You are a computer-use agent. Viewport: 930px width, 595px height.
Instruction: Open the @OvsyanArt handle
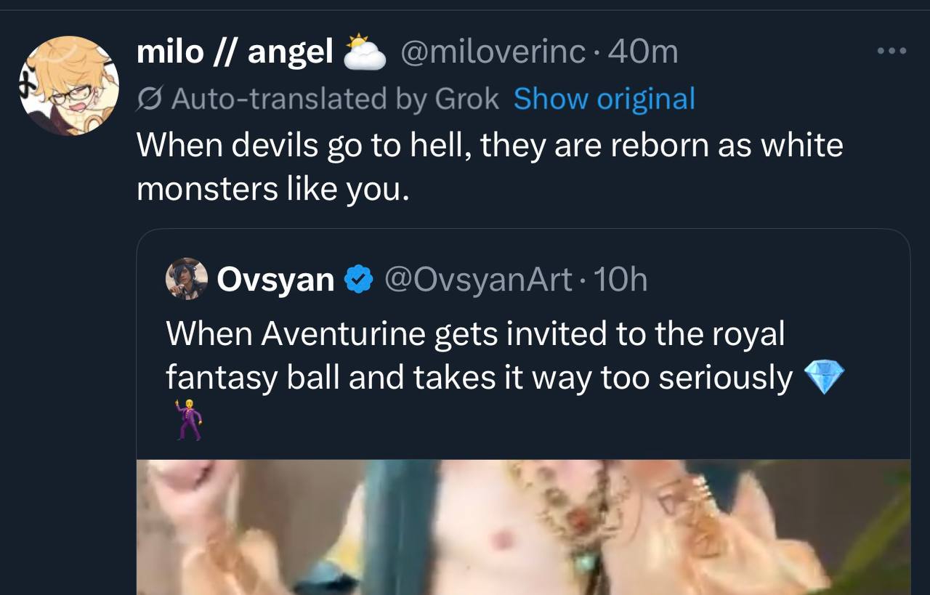coord(477,280)
